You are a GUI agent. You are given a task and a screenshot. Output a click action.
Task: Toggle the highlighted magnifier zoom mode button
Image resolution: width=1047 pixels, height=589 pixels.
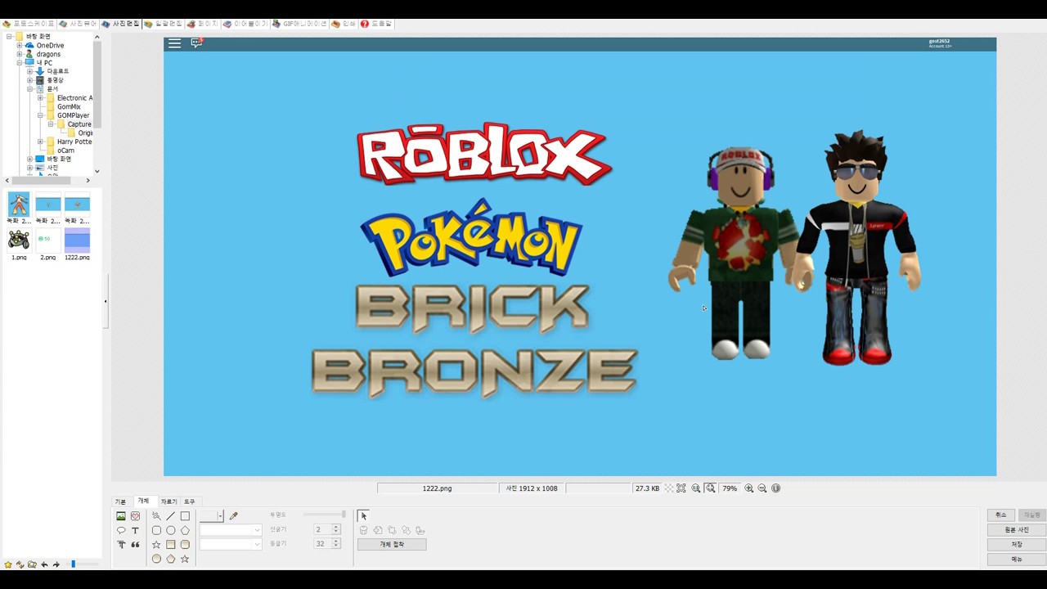click(x=710, y=488)
